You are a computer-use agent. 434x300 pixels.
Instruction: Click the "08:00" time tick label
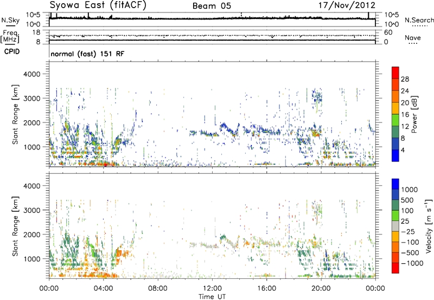pos(157,289)
